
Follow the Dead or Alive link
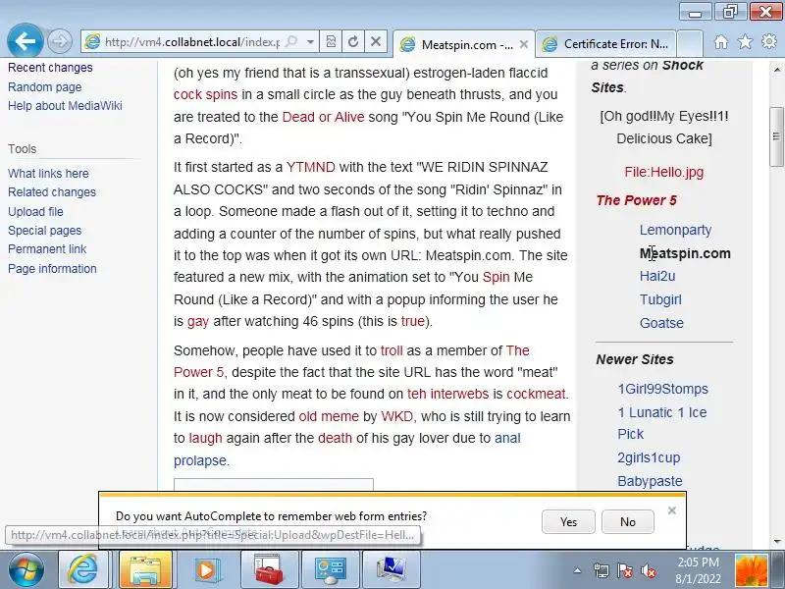coord(323,117)
